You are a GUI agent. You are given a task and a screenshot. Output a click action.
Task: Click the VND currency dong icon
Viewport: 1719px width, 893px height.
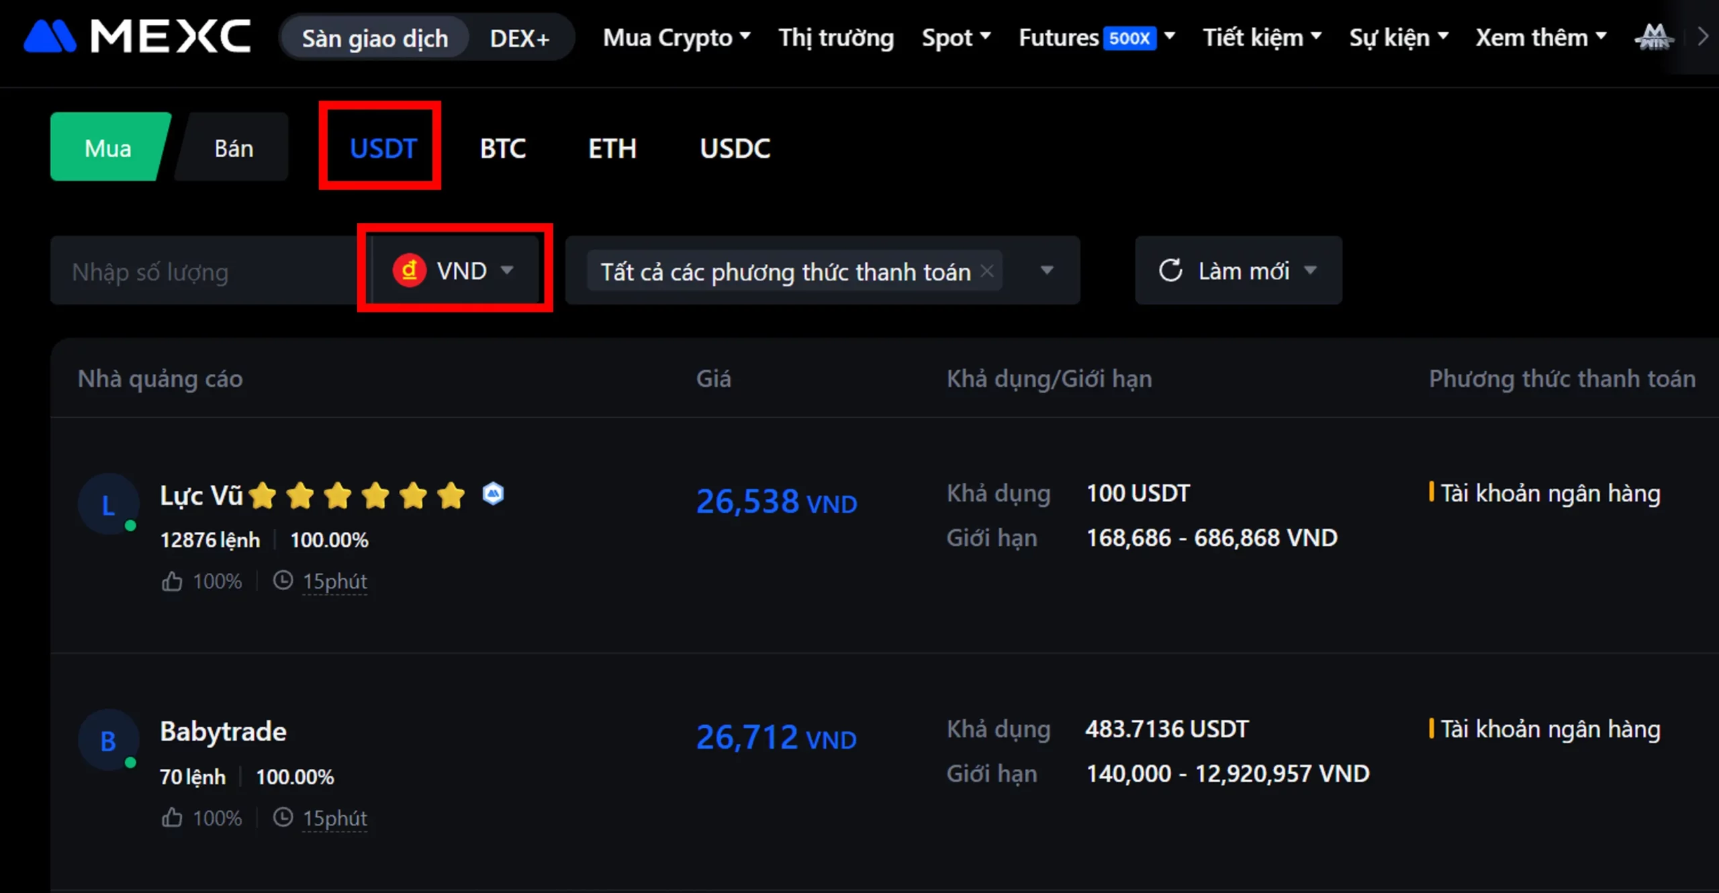tap(409, 271)
